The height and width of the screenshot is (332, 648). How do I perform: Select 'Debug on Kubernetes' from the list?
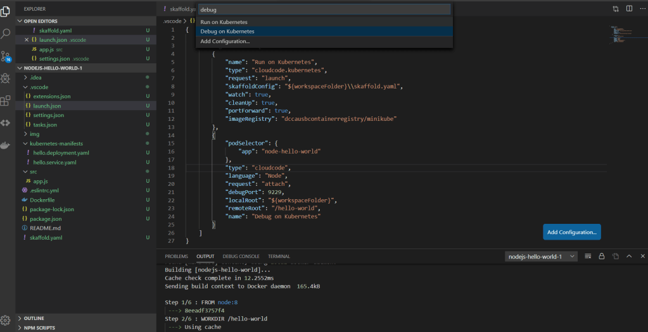point(227,31)
